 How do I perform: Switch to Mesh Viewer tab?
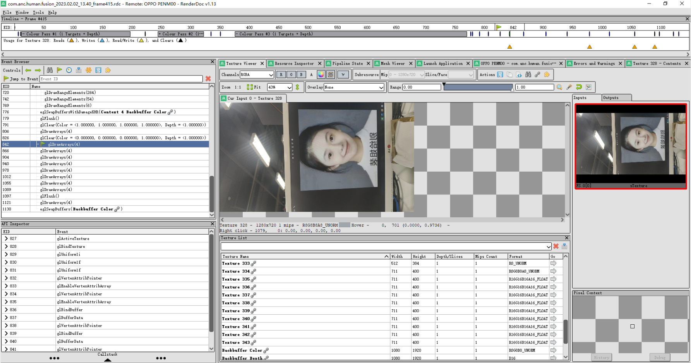(x=393, y=63)
